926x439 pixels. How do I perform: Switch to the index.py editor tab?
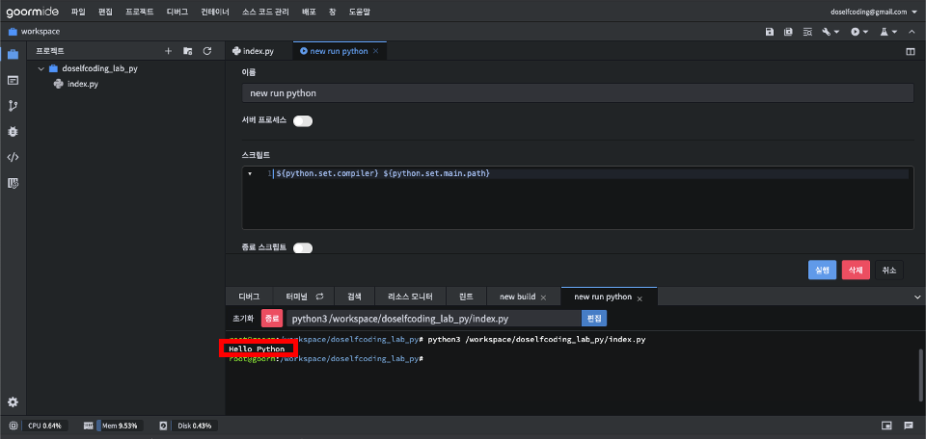[259, 51]
